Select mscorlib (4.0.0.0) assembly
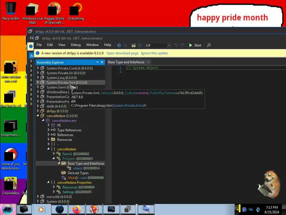 tap(59, 197)
